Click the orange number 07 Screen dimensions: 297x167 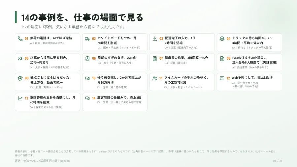[161, 58]
